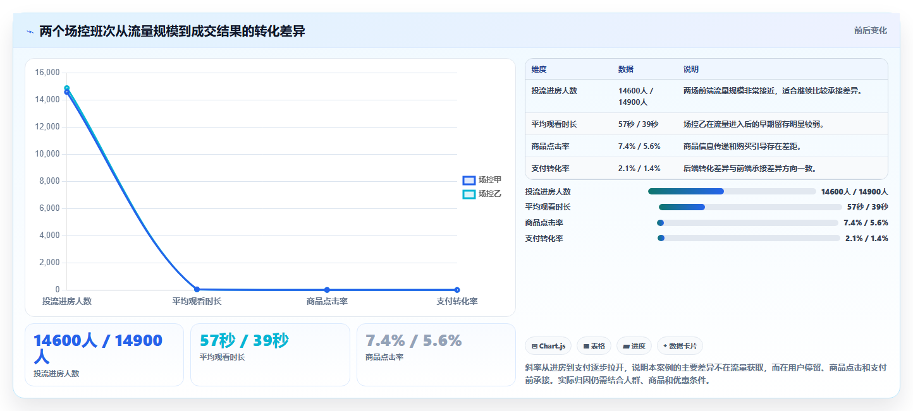The width and height of the screenshot is (913, 411).
Task: Click the 支付转化率 progress bar
Action: 749,238
